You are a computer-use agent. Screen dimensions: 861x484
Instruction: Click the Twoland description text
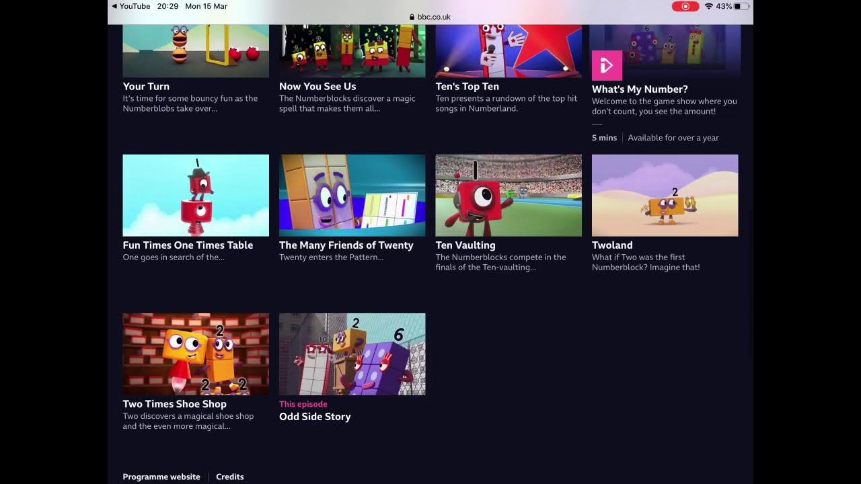click(x=646, y=262)
